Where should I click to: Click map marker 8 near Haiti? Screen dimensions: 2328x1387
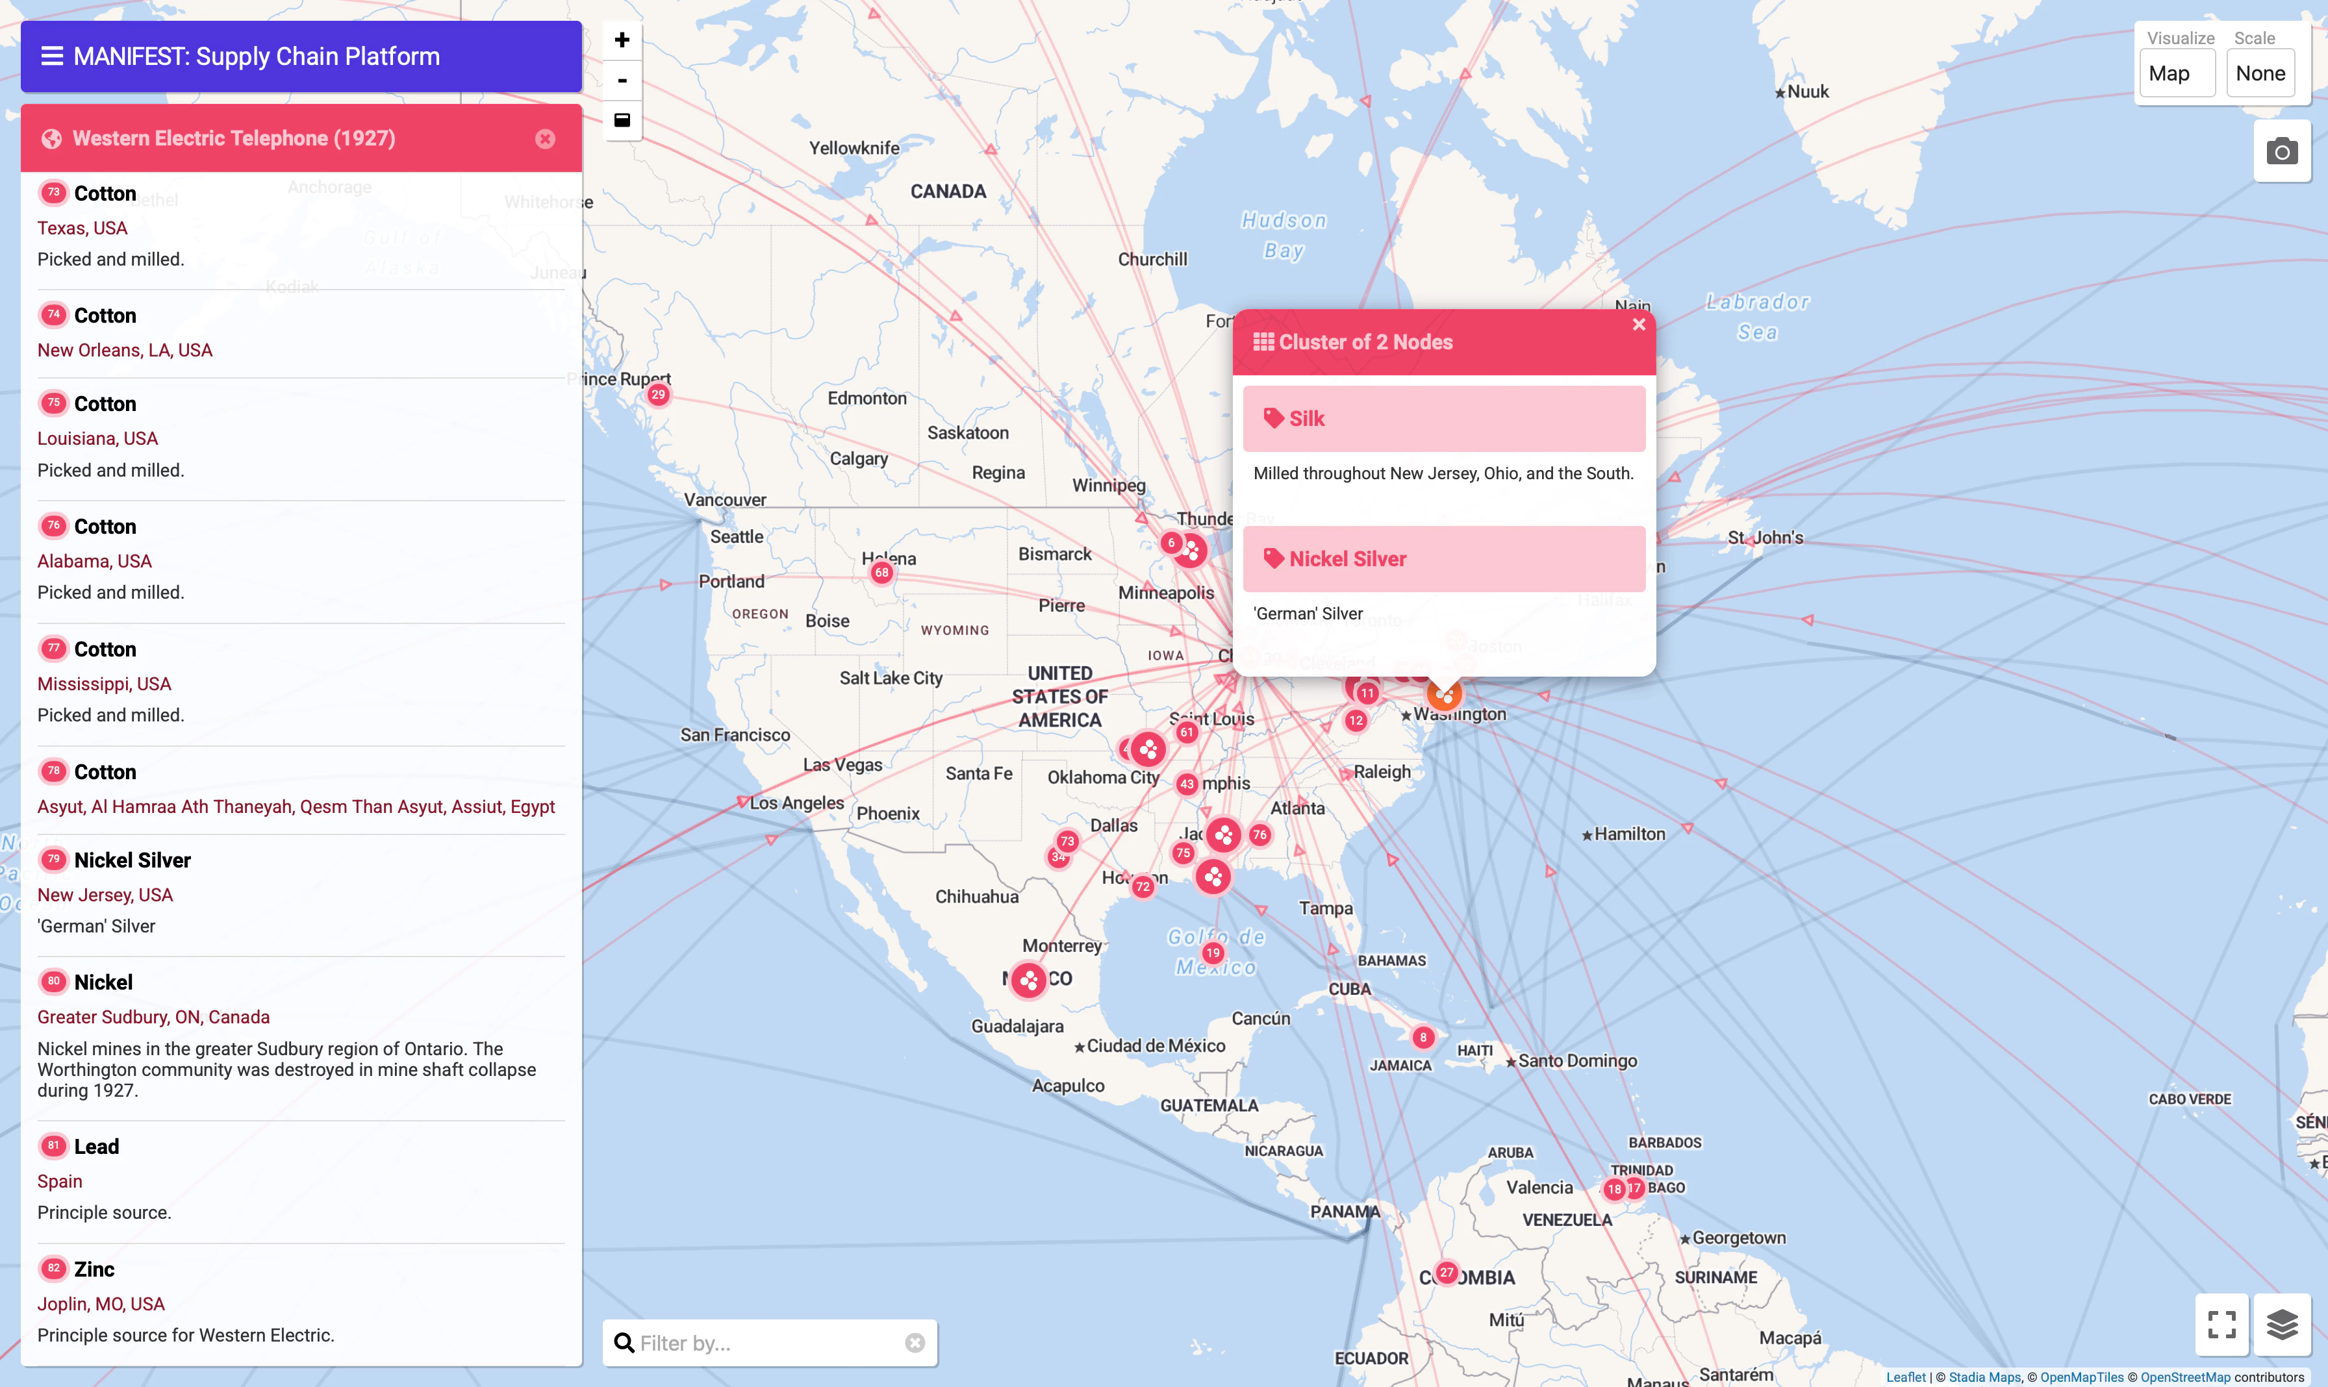[1423, 1038]
